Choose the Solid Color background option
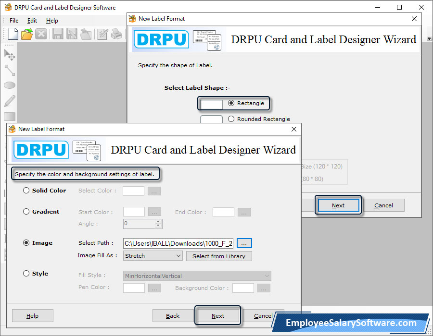Viewport: 433px width, 336px height. [26, 190]
